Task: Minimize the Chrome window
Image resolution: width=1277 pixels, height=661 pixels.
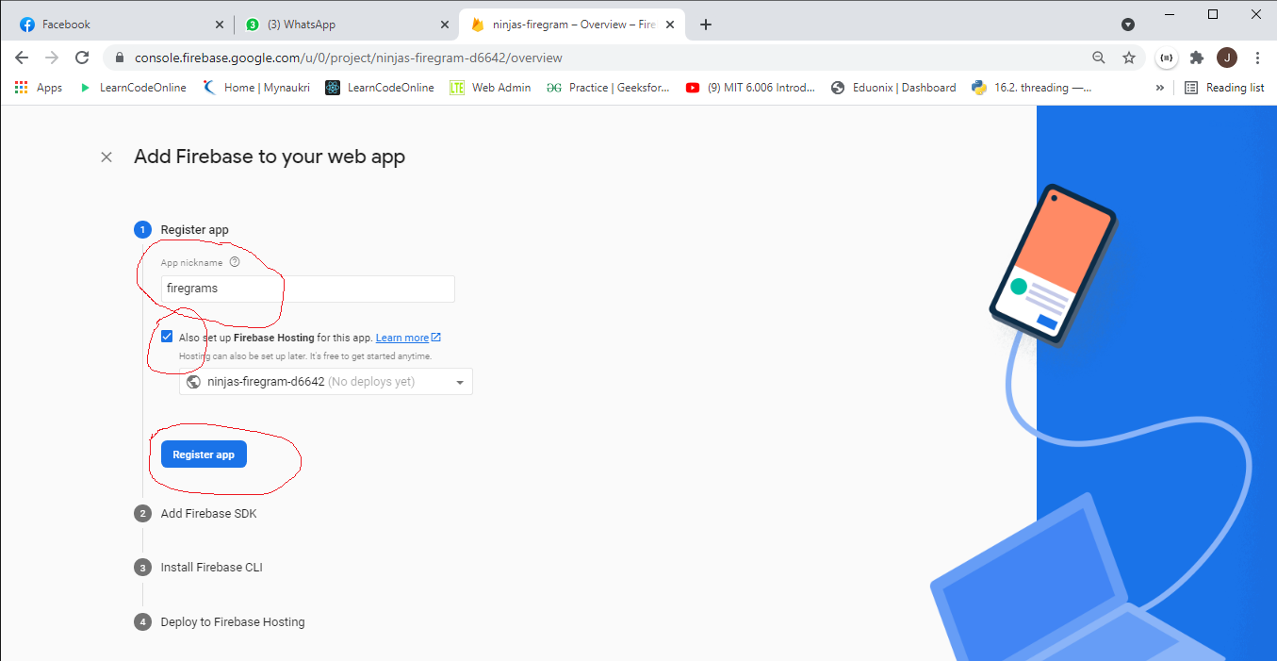Action: (x=1171, y=13)
